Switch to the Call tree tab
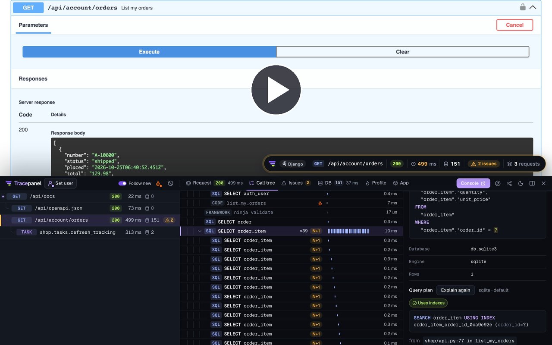552x345 pixels. click(262, 183)
